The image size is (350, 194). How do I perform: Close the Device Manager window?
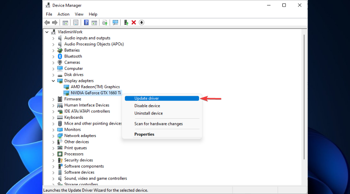point(299,5)
